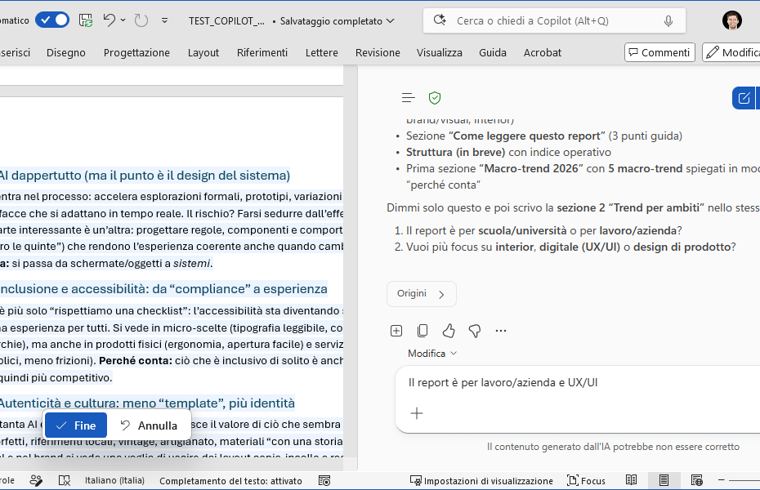Switch to Web Layout view icon
The image size is (760, 490).
[x=697, y=480]
